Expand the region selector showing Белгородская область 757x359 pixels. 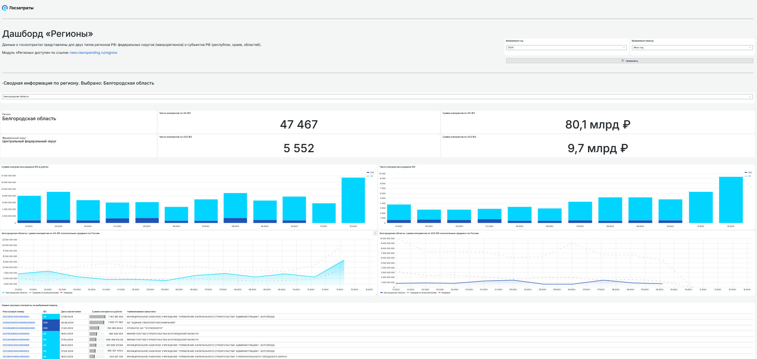[377, 96]
